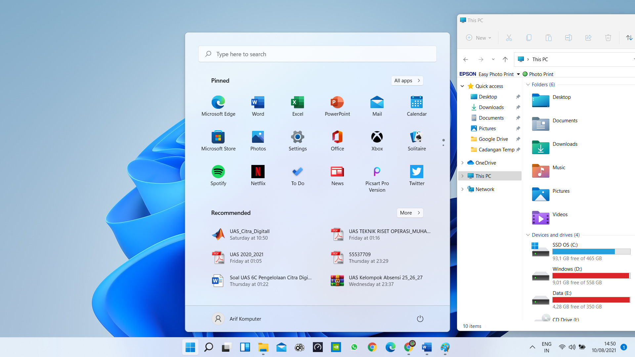Unpin Google Drive from Quick access
635x357 pixels.
click(x=518, y=139)
